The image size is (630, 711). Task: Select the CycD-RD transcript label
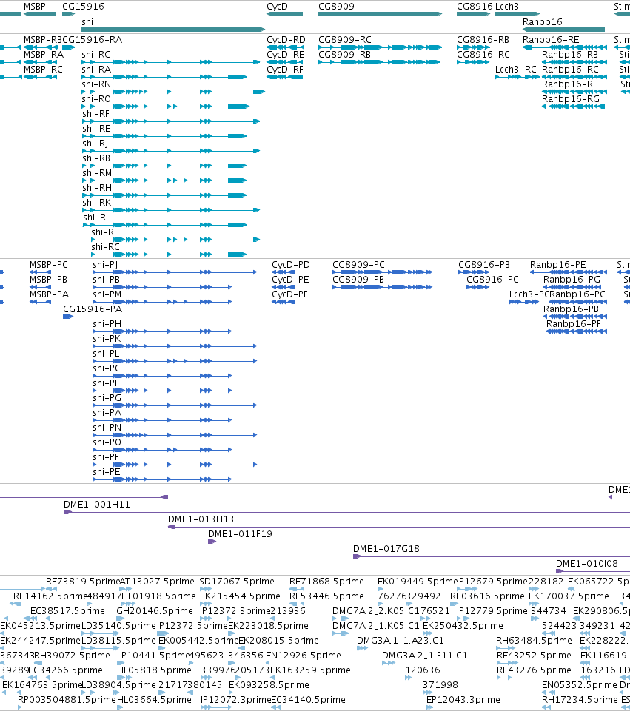coord(286,40)
